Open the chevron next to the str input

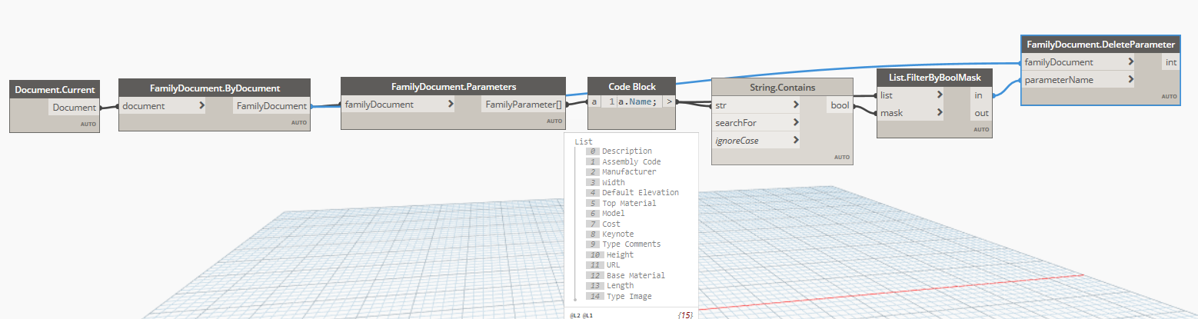795,105
